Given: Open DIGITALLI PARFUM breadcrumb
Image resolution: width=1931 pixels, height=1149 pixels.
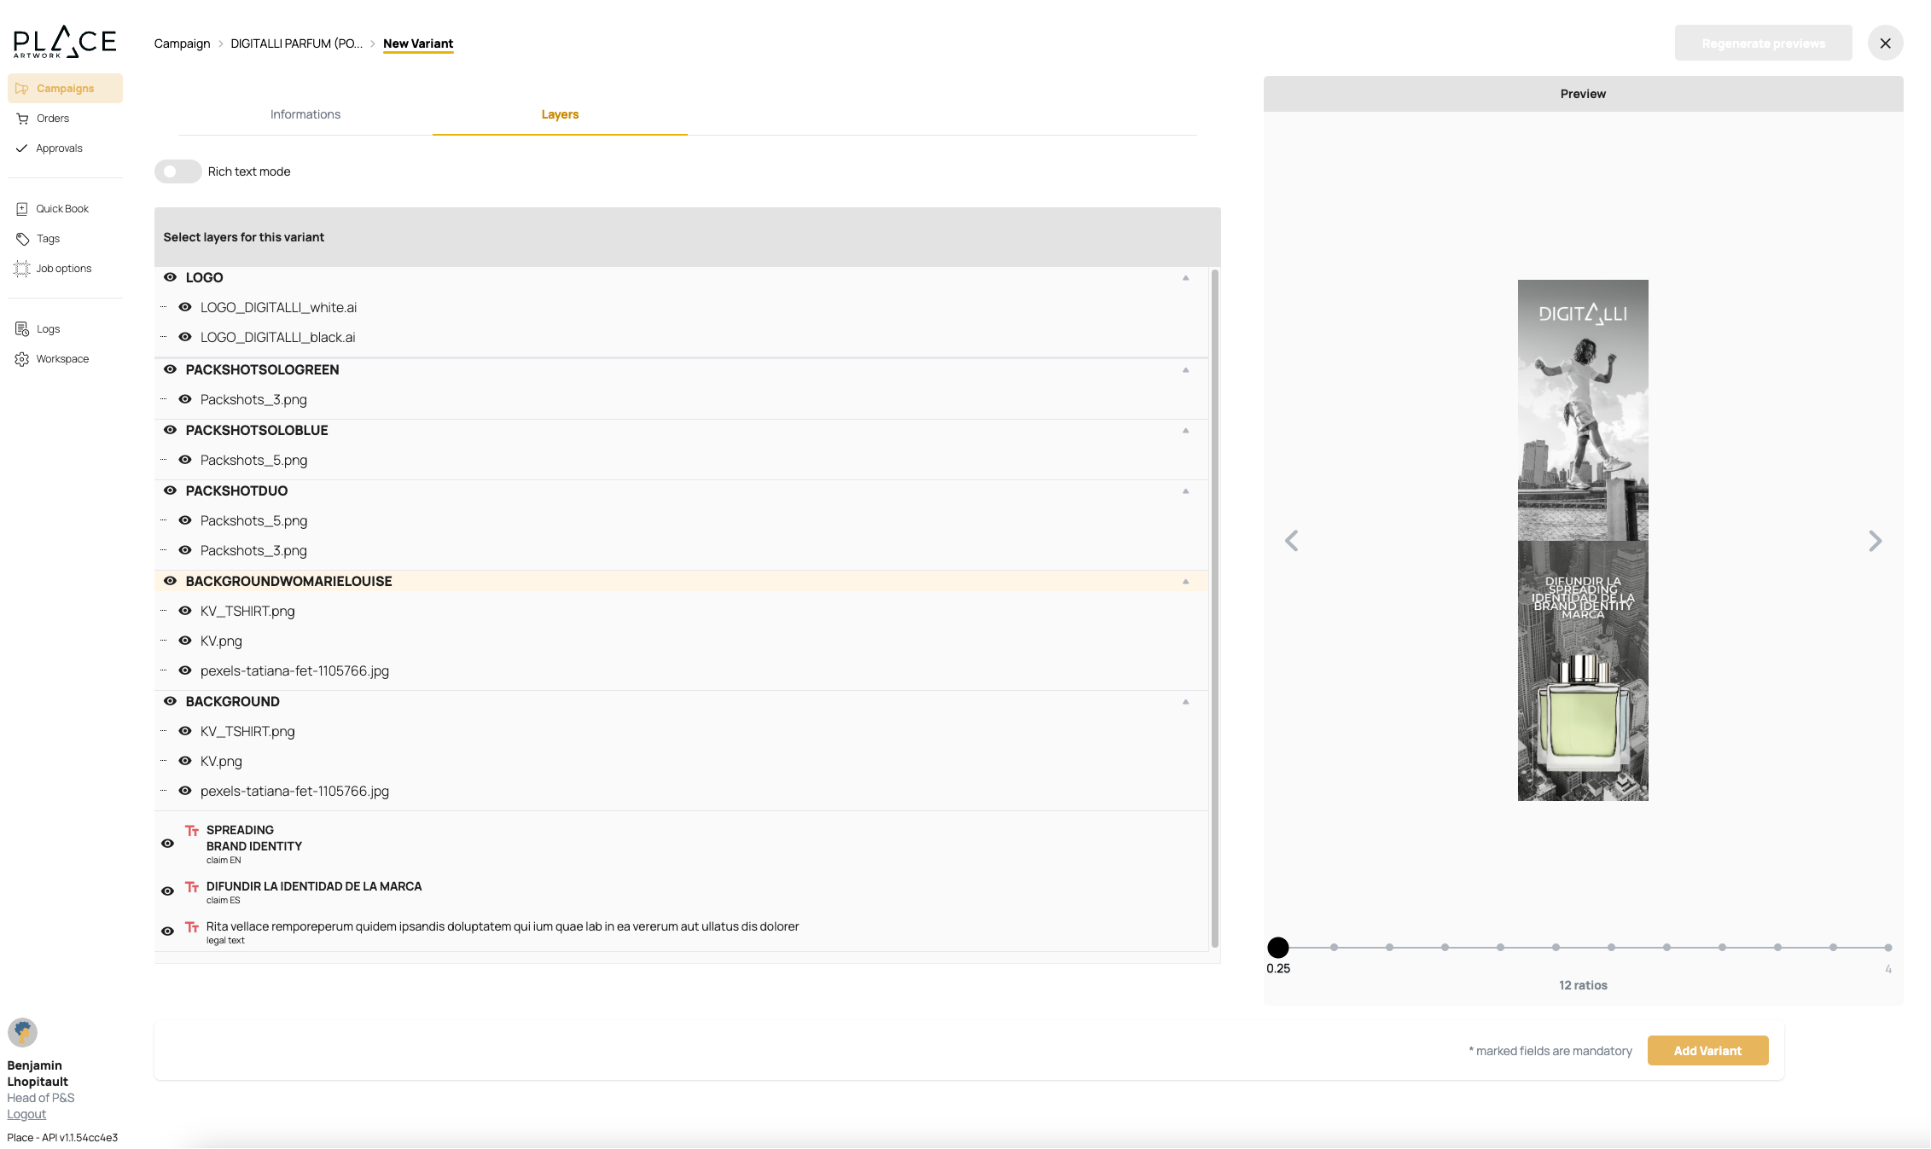Looking at the screenshot, I should 296,44.
